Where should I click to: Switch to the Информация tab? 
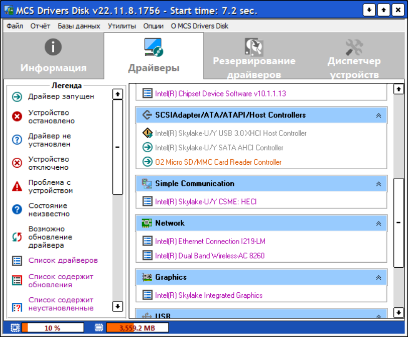pyautogui.click(x=53, y=56)
